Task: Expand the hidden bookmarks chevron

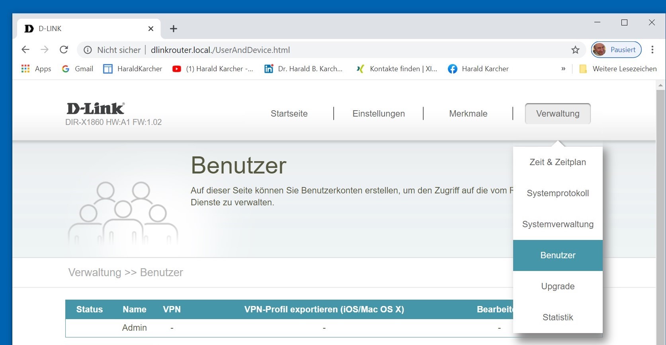Action: pyautogui.click(x=563, y=69)
